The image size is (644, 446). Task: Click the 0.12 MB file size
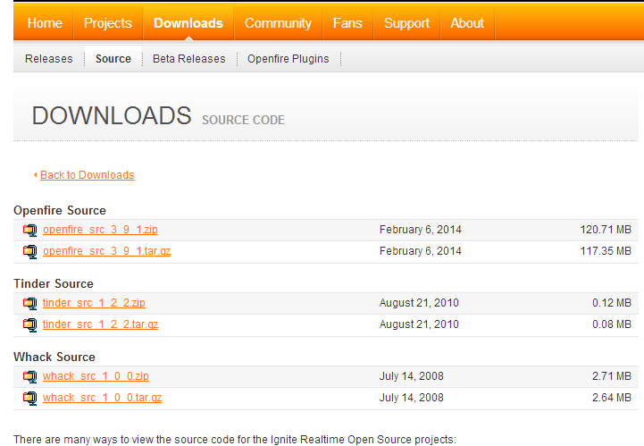pyautogui.click(x=612, y=303)
